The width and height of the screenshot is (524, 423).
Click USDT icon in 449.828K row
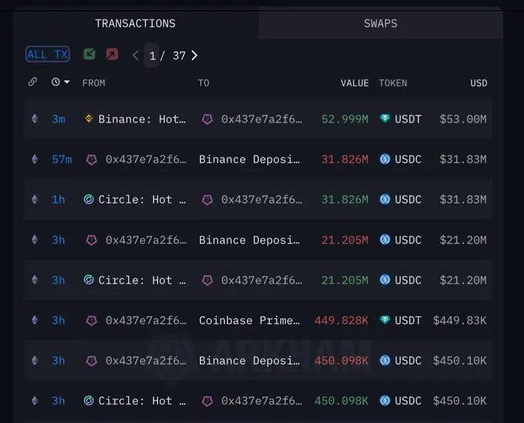(x=385, y=320)
